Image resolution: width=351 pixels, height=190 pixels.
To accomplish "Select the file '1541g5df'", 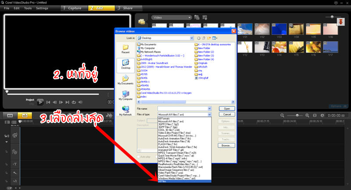I will click(x=202, y=78).
